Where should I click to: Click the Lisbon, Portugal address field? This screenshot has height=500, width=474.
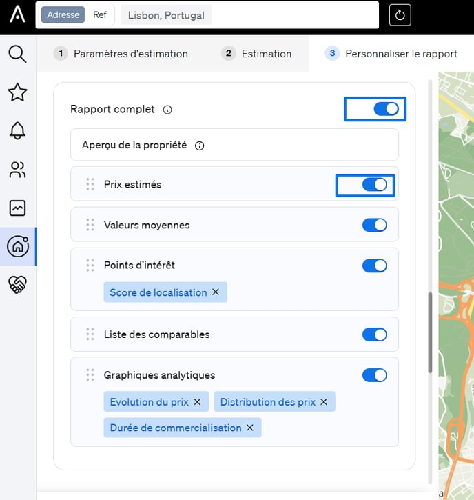click(166, 15)
